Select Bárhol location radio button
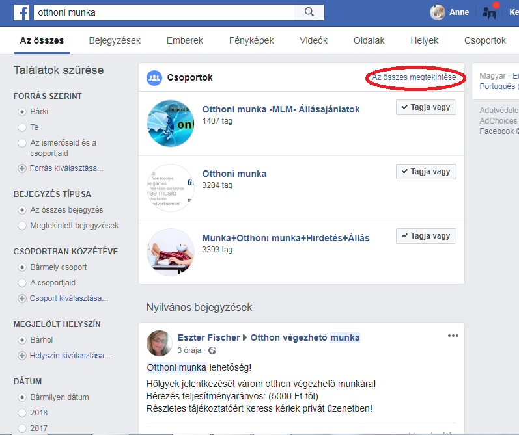 point(22,340)
